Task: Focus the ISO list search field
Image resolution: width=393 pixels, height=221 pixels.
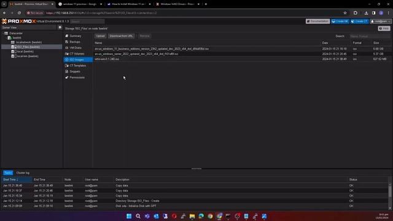Action: tap(370, 36)
